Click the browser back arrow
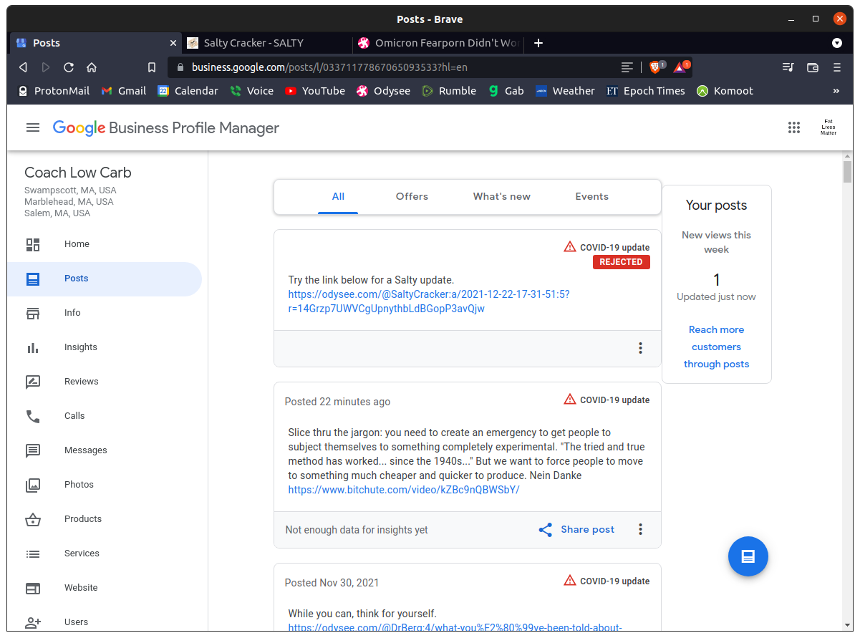The width and height of the screenshot is (860, 638). click(x=23, y=67)
